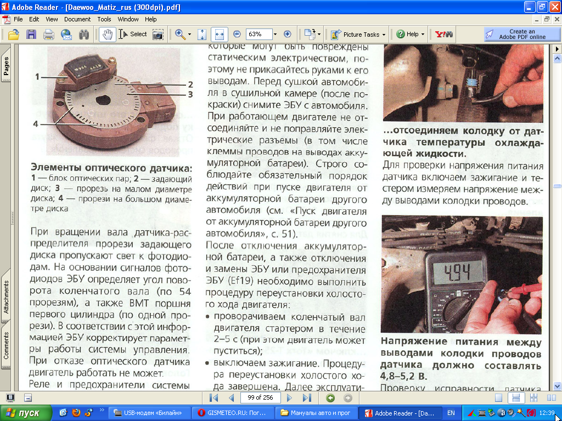
Task: Zoom out with the minus button
Action: click(x=237, y=35)
